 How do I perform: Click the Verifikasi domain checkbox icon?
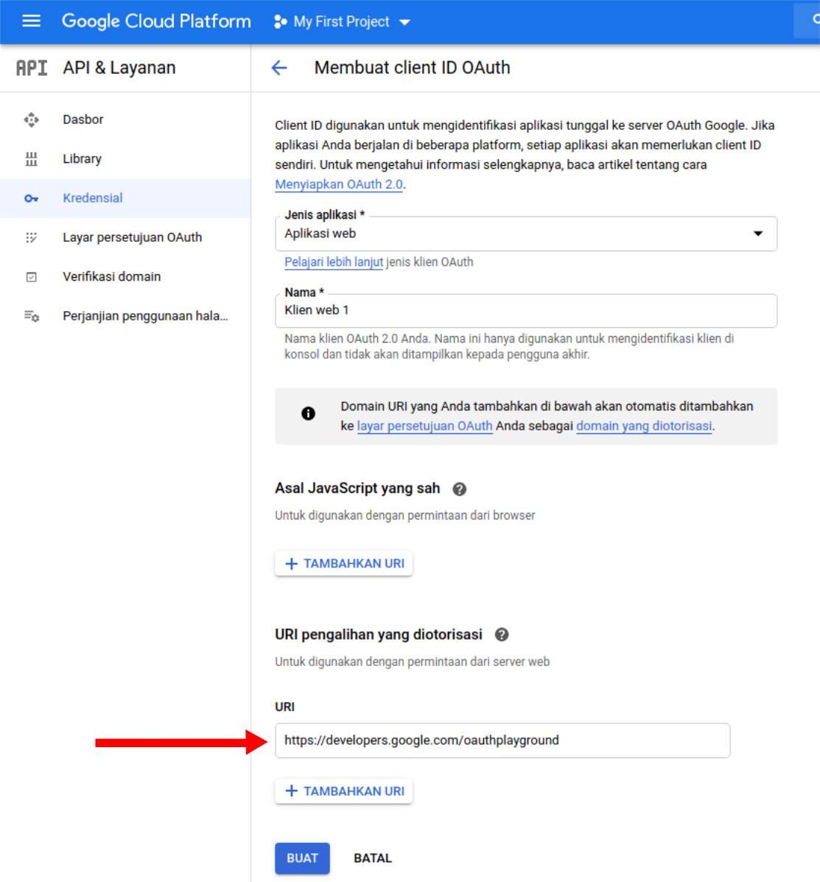32,277
